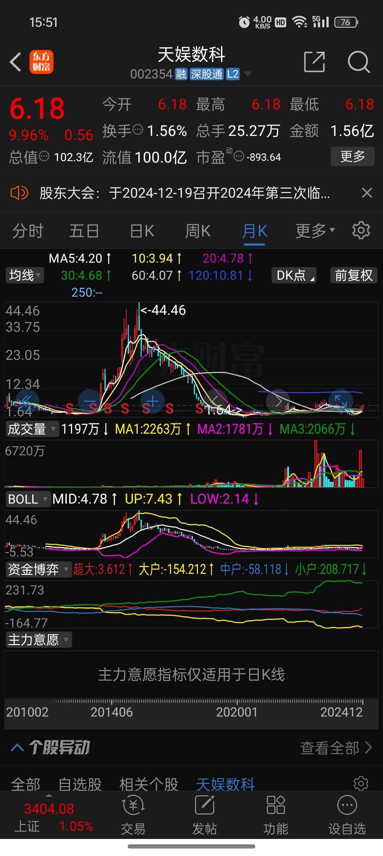
Task: Select 自选股 filter tab
Action: click(80, 784)
